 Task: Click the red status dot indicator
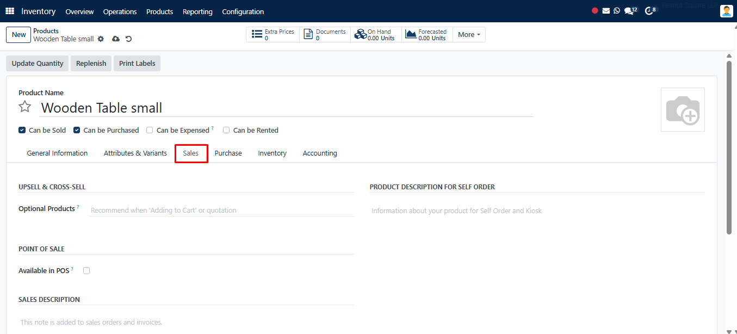coord(595,11)
